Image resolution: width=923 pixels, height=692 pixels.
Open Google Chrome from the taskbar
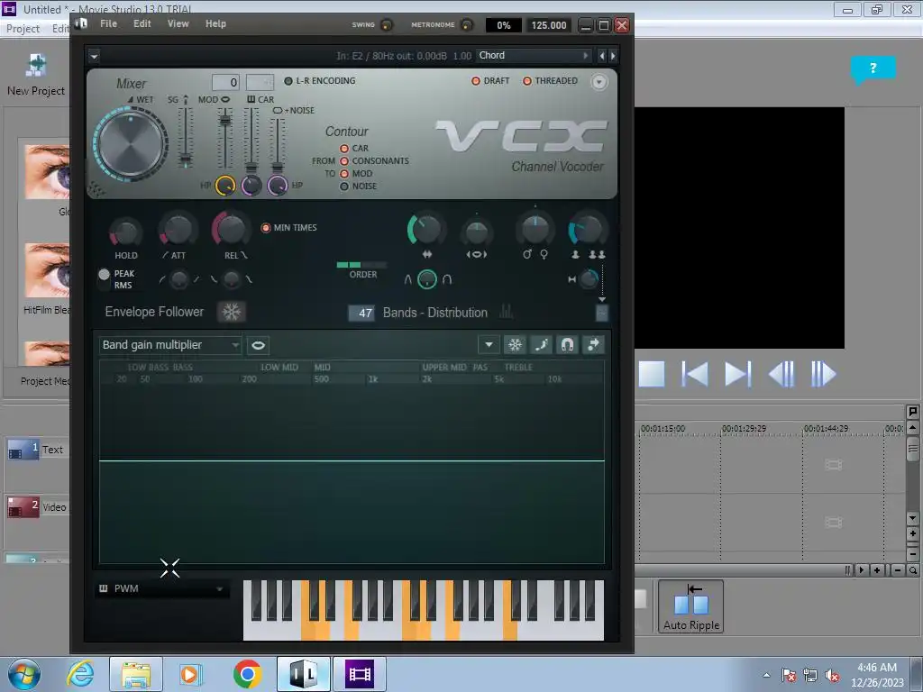coord(247,674)
